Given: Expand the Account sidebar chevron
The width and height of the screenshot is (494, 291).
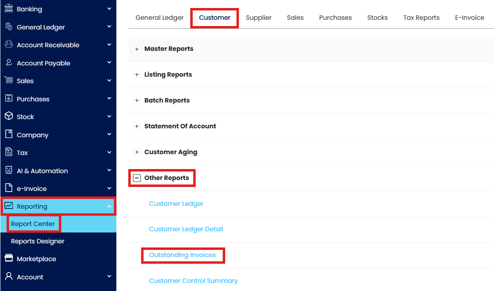Looking at the screenshot, I should pyautogui.click(x=109, y=276).
